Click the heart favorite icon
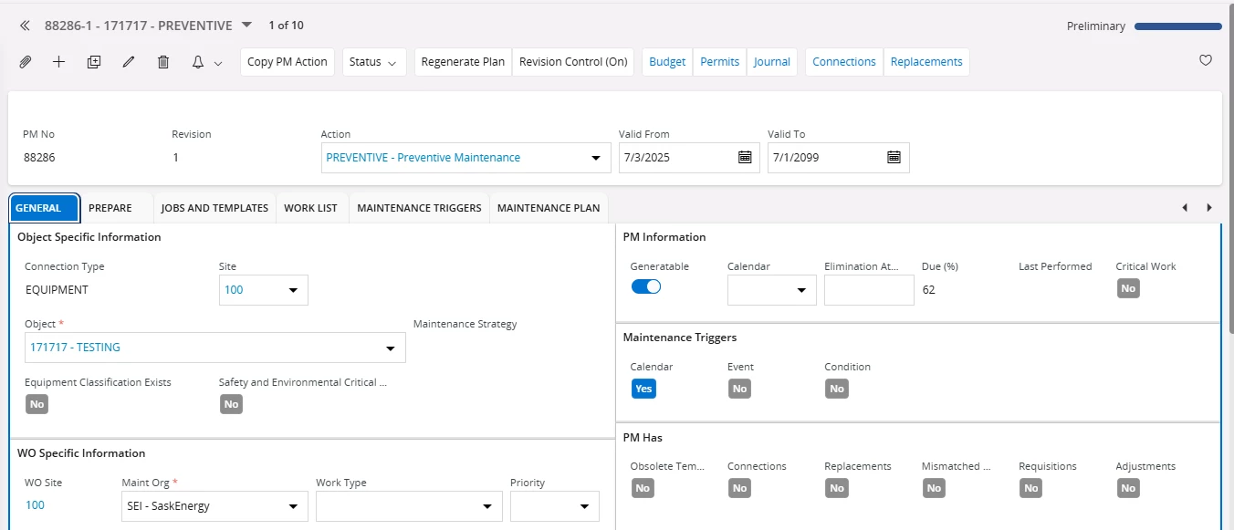1234x530 pixels. [1205, 61]
